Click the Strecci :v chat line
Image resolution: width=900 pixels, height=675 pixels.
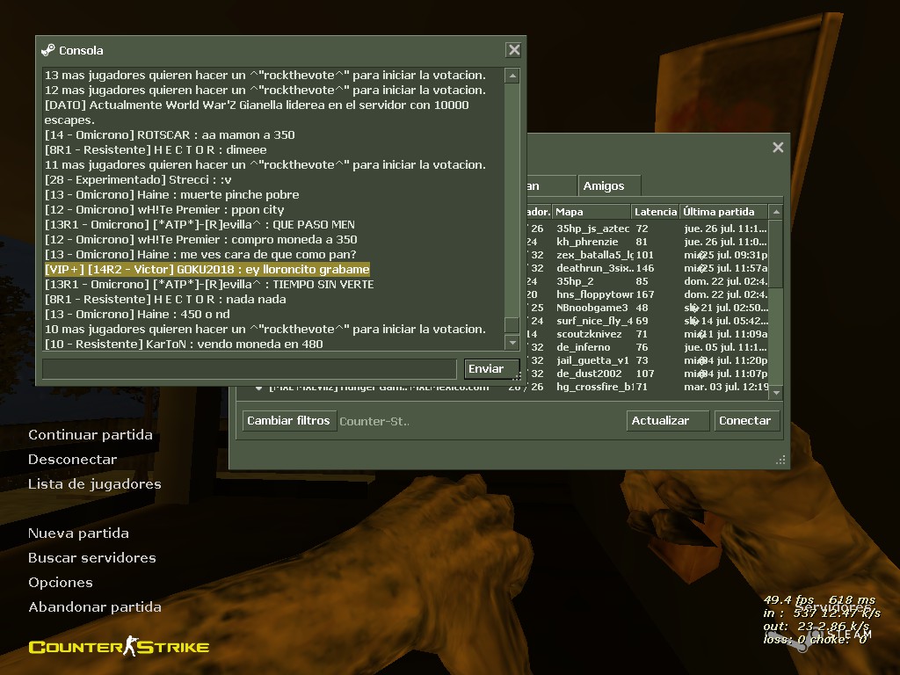pos(138,179)
